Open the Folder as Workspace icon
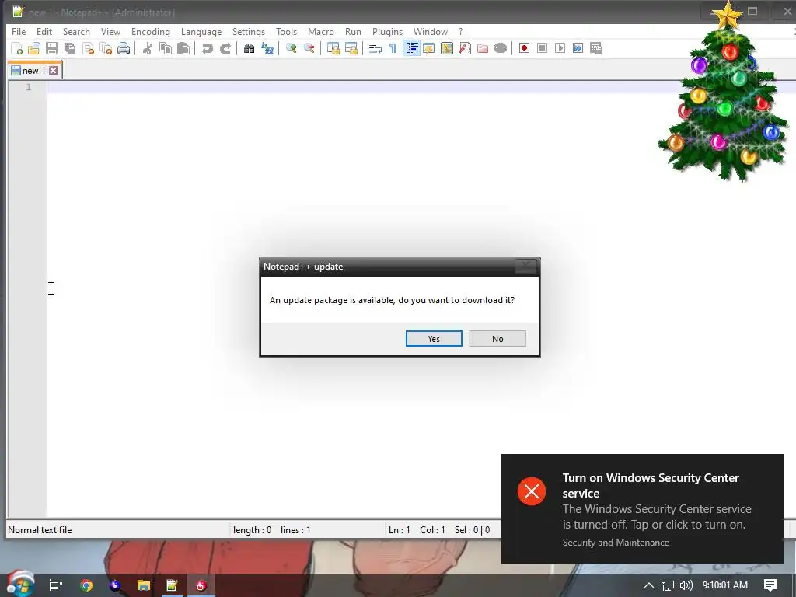The width and height of the screenshot is (796, 597). (x=482, y=48)
